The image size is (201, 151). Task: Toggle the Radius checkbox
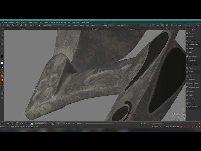90,25
